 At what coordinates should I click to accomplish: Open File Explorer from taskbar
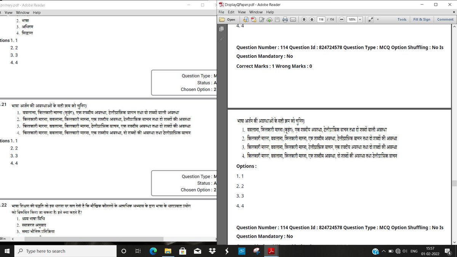click(168, 251)
